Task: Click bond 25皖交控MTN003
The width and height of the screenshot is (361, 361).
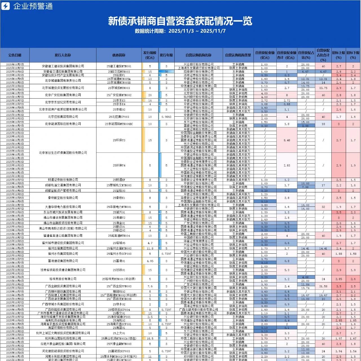Action: click(x=119, y=72)
